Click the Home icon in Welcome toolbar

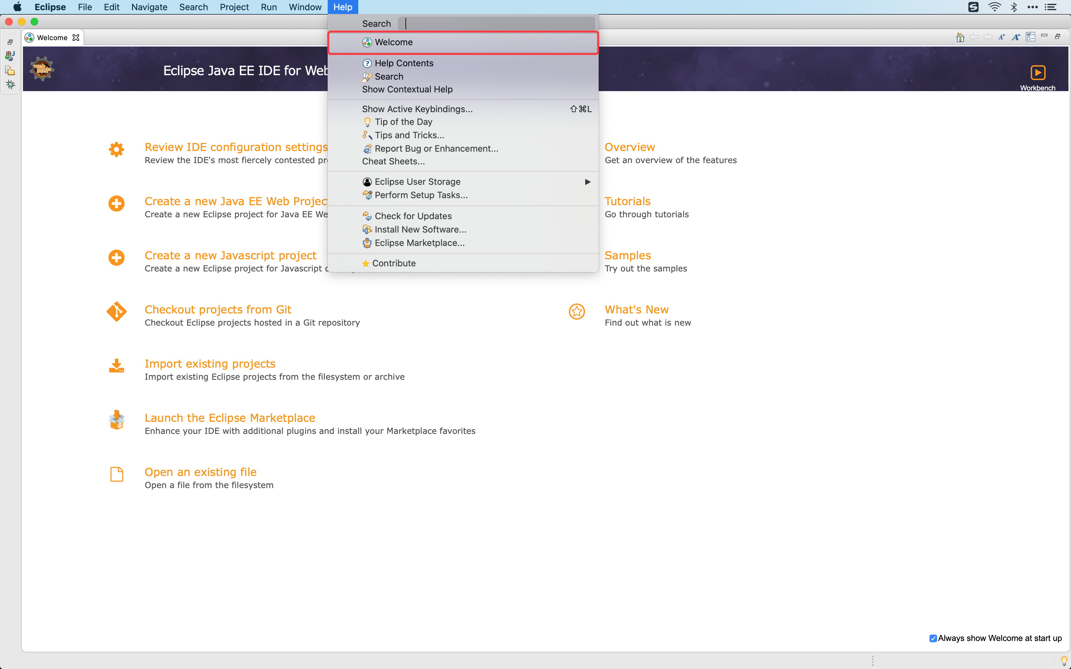pos(960,37)
